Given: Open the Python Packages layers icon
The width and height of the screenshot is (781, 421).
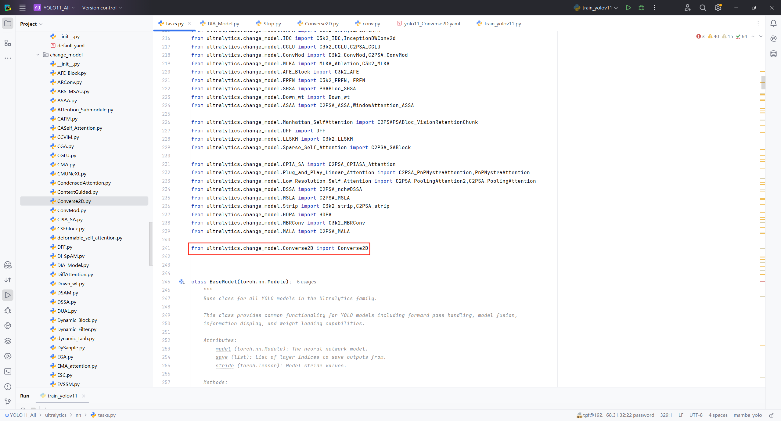Looking at the screenshot, I should click(8, 341).
